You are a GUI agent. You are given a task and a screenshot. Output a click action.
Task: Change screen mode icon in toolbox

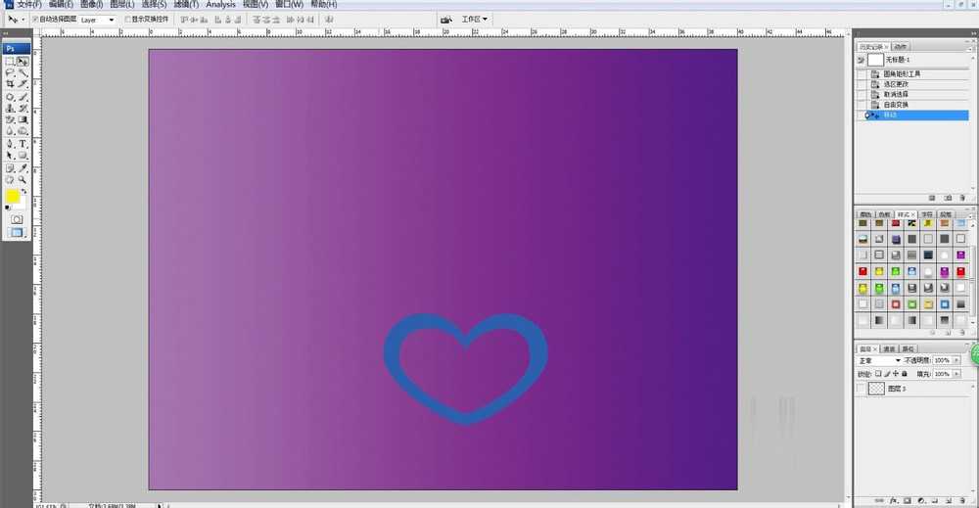pos(17,233)
